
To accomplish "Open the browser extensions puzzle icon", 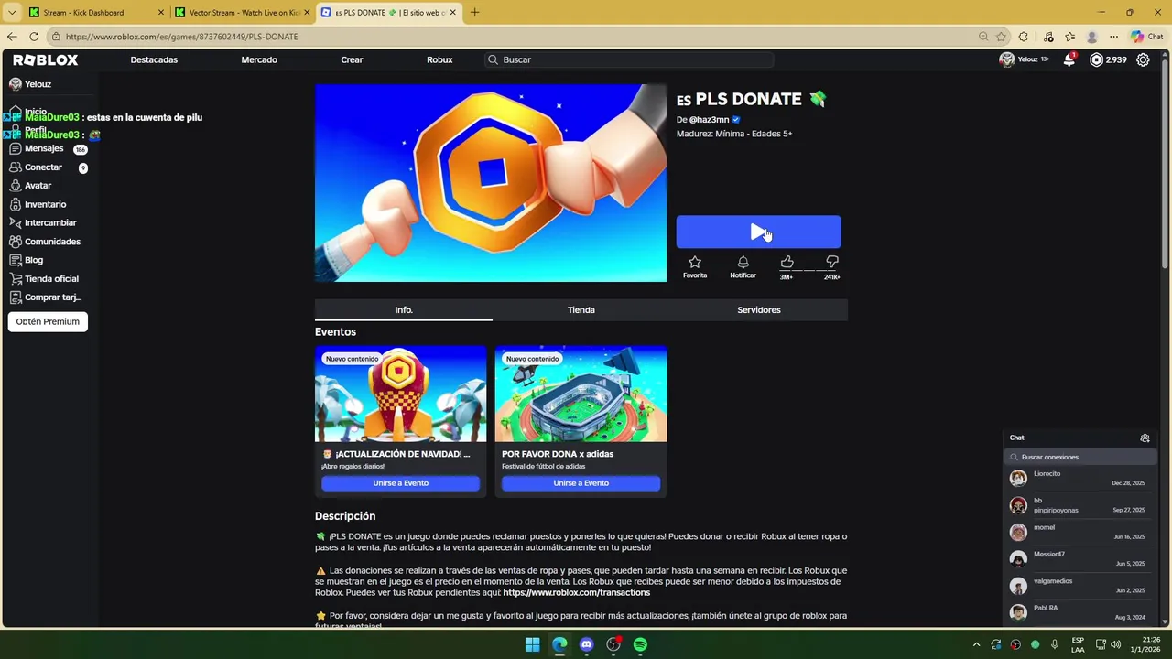I will pos(1024,37).
